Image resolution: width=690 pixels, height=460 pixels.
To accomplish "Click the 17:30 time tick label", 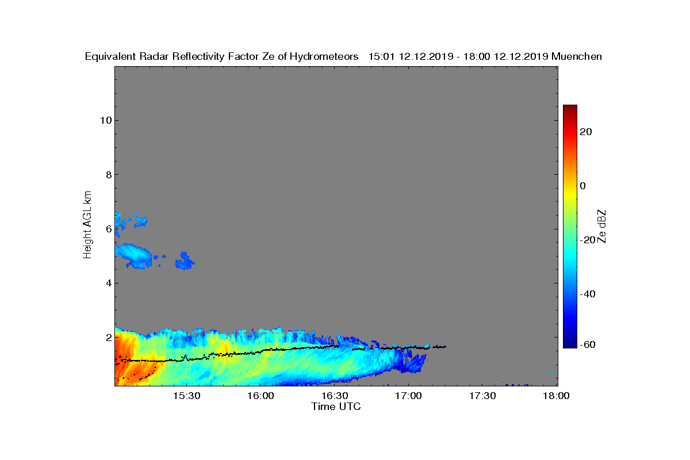I will click(483, 396).
